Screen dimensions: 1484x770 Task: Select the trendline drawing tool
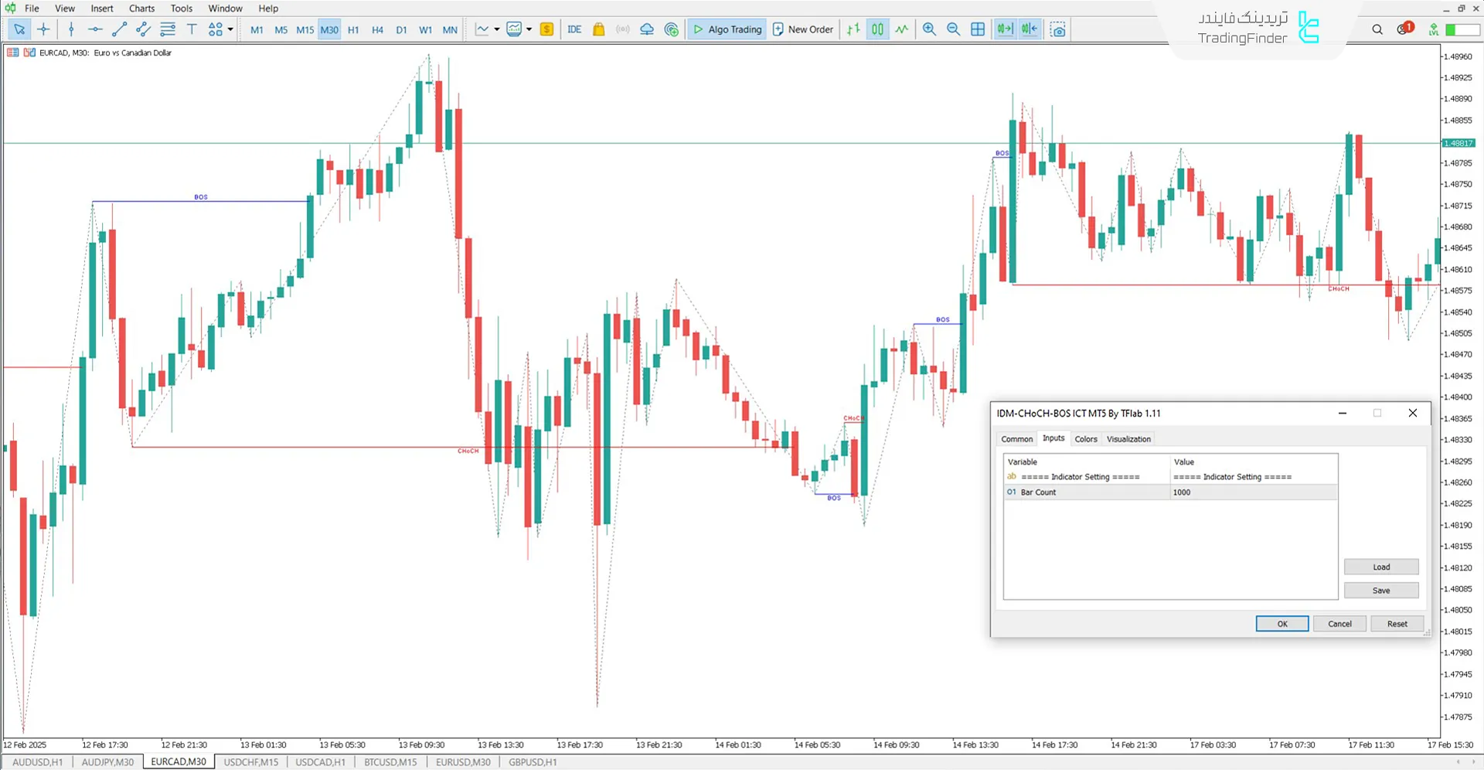click(x=119, y=29)
